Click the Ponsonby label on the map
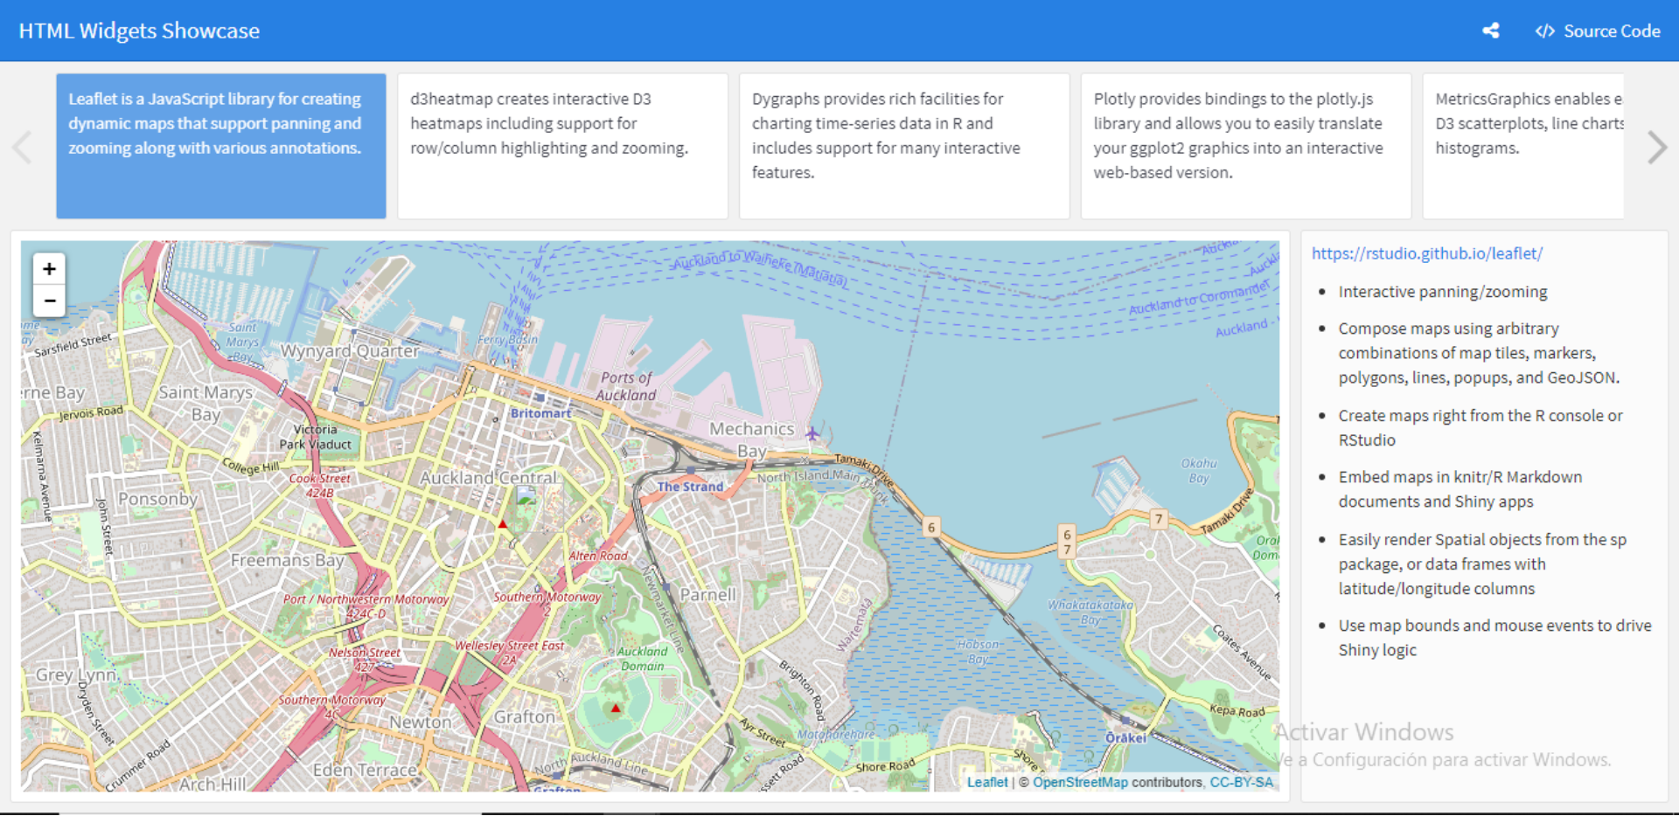 point(157,499)
